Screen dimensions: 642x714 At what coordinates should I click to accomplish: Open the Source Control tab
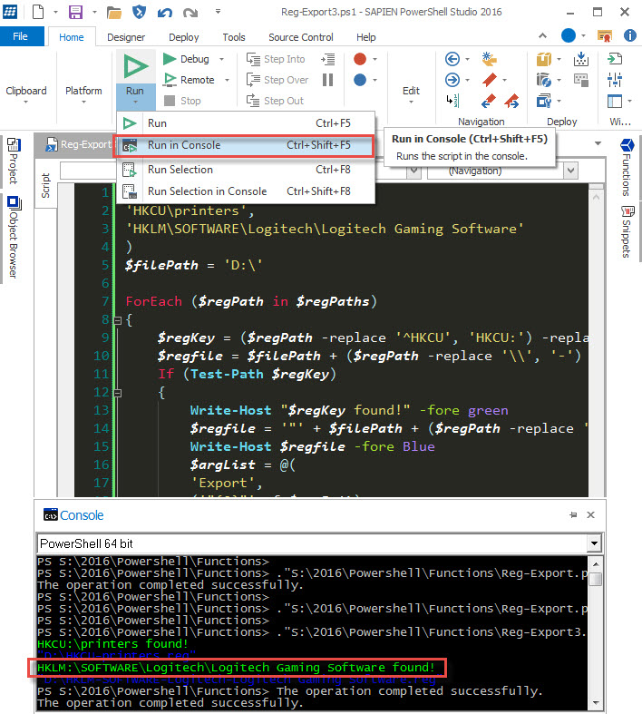coord(301,37)
